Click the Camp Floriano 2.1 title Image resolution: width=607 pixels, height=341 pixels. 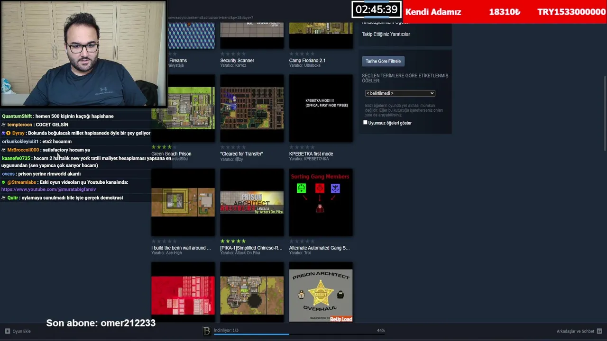(307, 61)
